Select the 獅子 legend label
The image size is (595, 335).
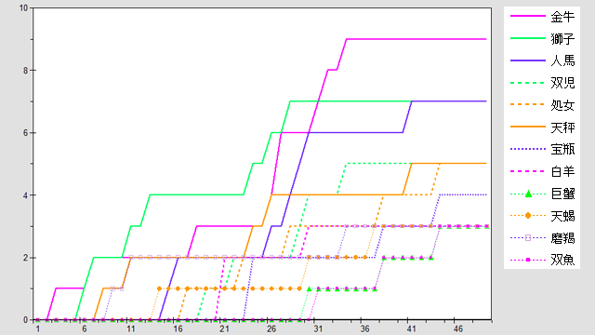tap(562, 39)
